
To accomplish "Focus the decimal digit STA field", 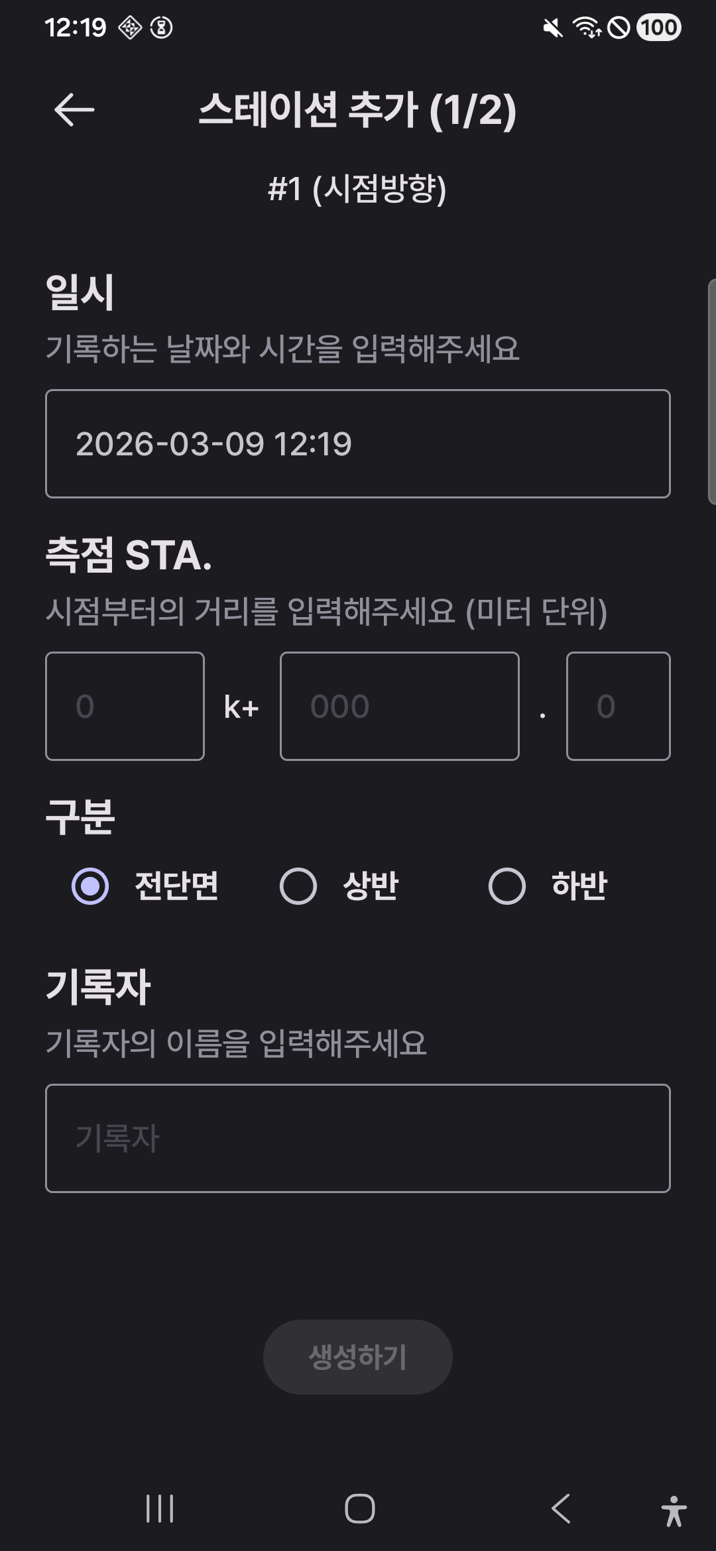I will click(618, 706).
